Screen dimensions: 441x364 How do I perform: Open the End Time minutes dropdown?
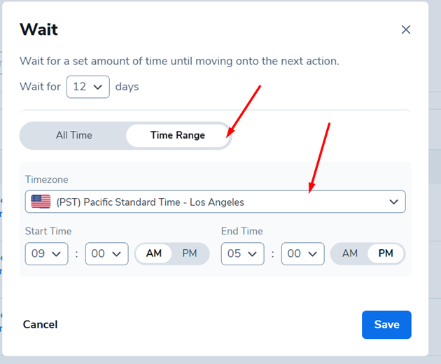point(302,253)
